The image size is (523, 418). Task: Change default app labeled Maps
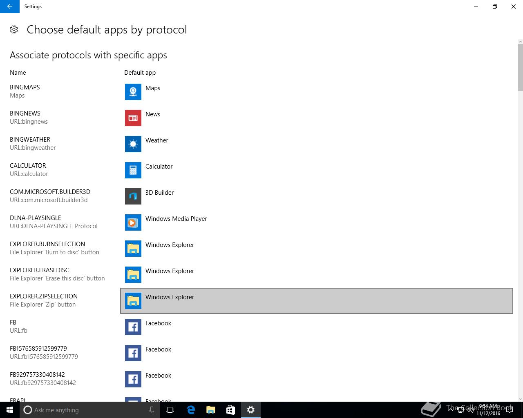tap(317, 92)
